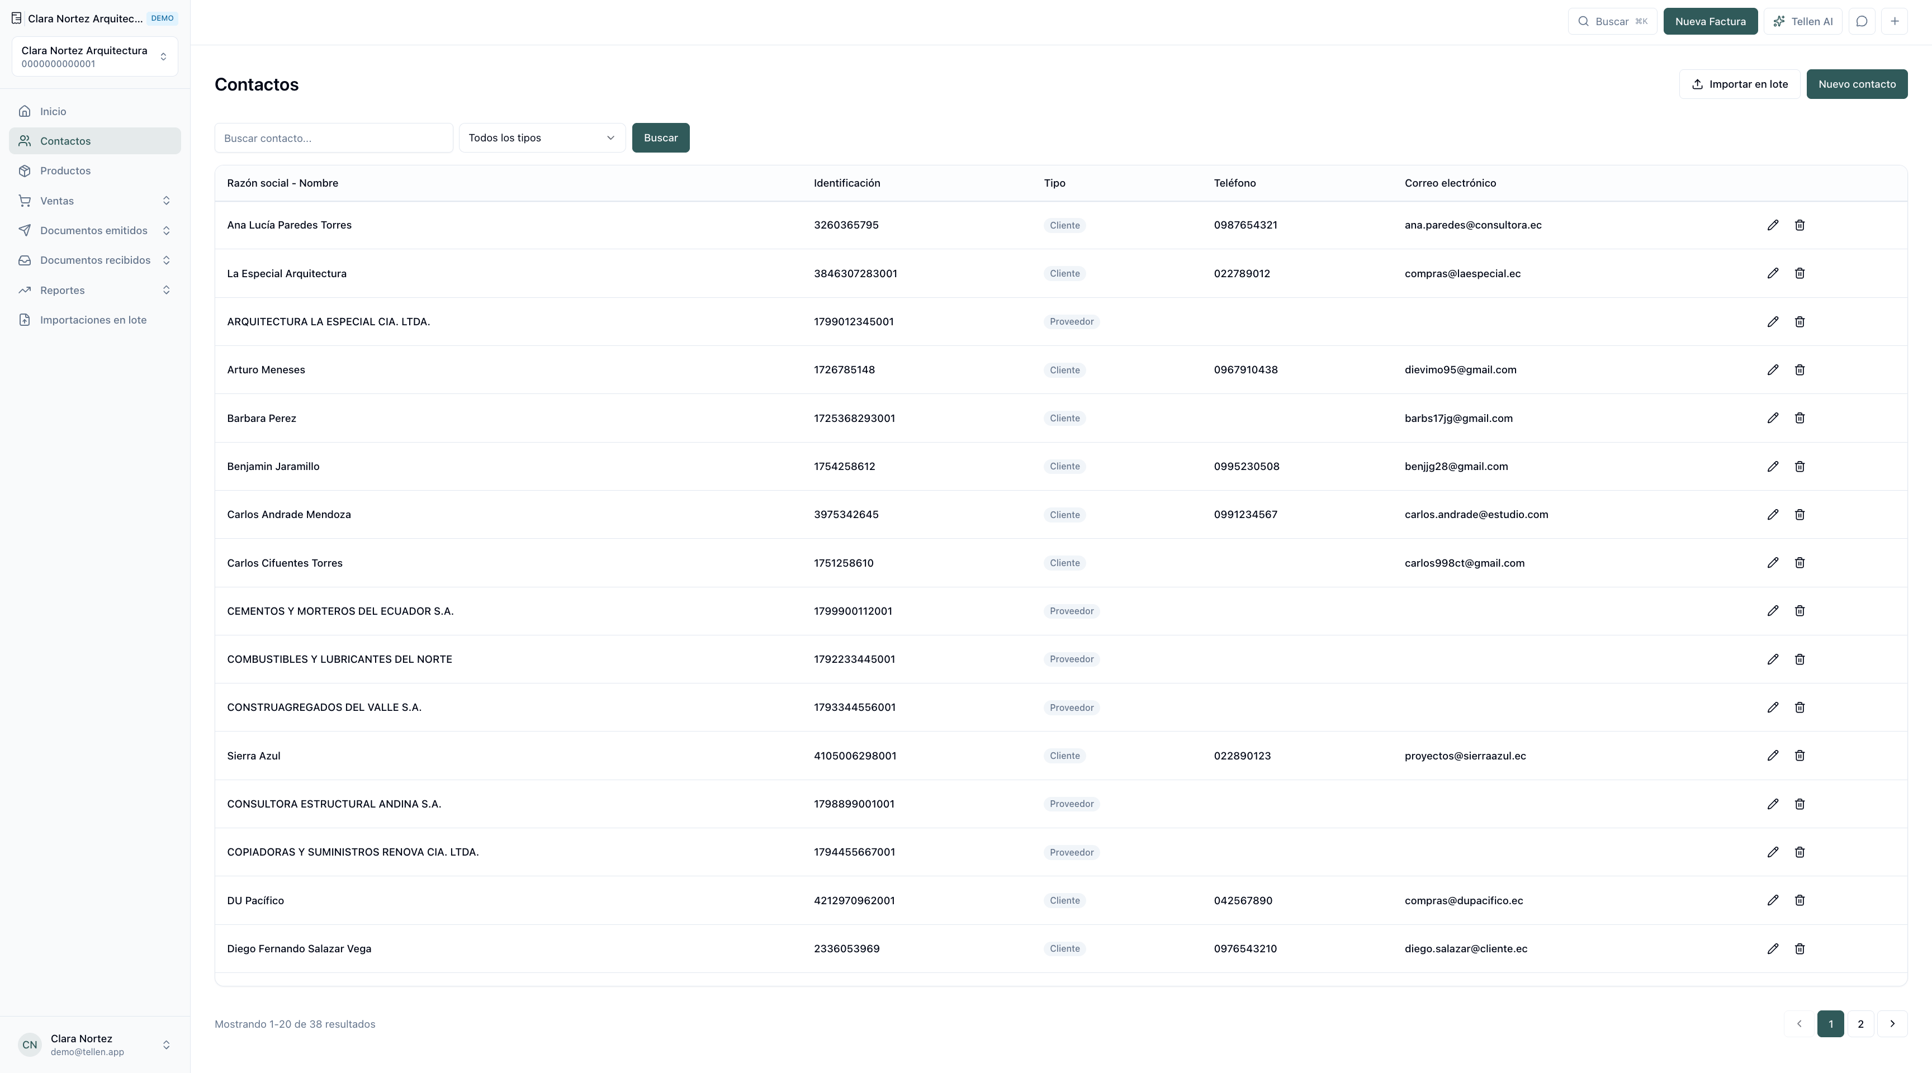Click email carlos.andrade@estudio.com
The height and width of the screenshot is (1073, 1932).
click(x=1476, y=514)
